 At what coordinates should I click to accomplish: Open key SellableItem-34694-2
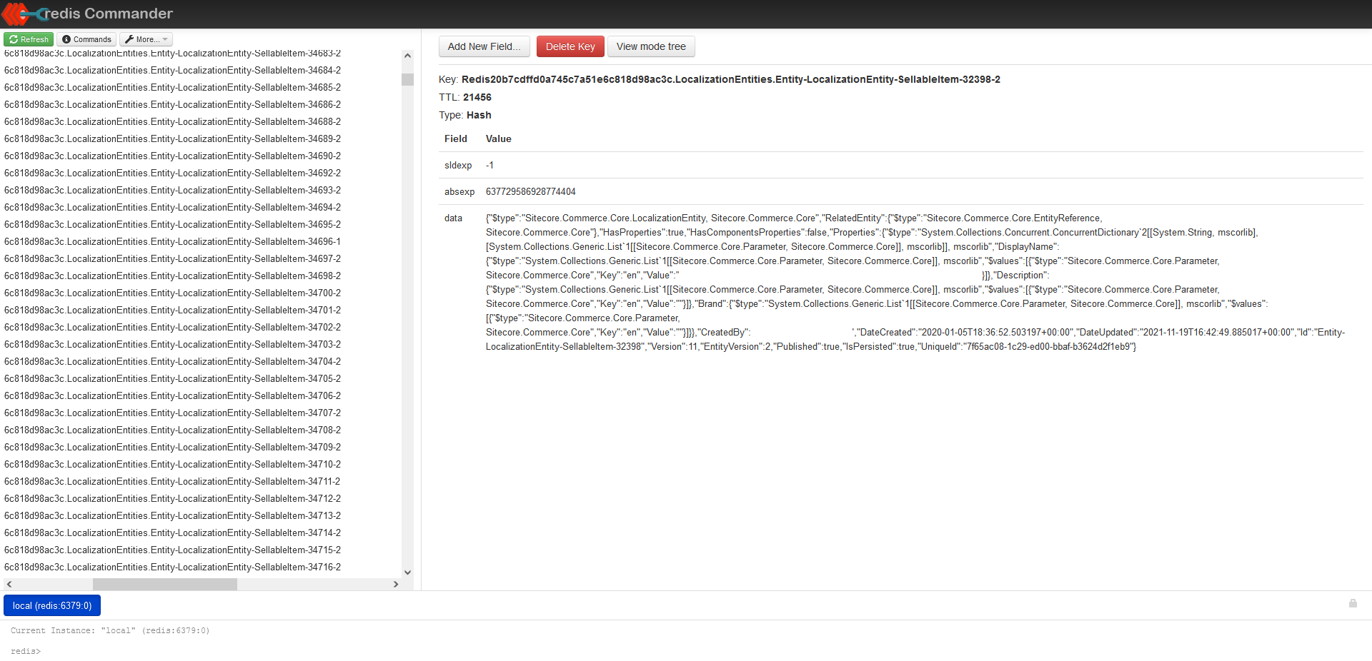pyautogui.click(x=172, y=207)
